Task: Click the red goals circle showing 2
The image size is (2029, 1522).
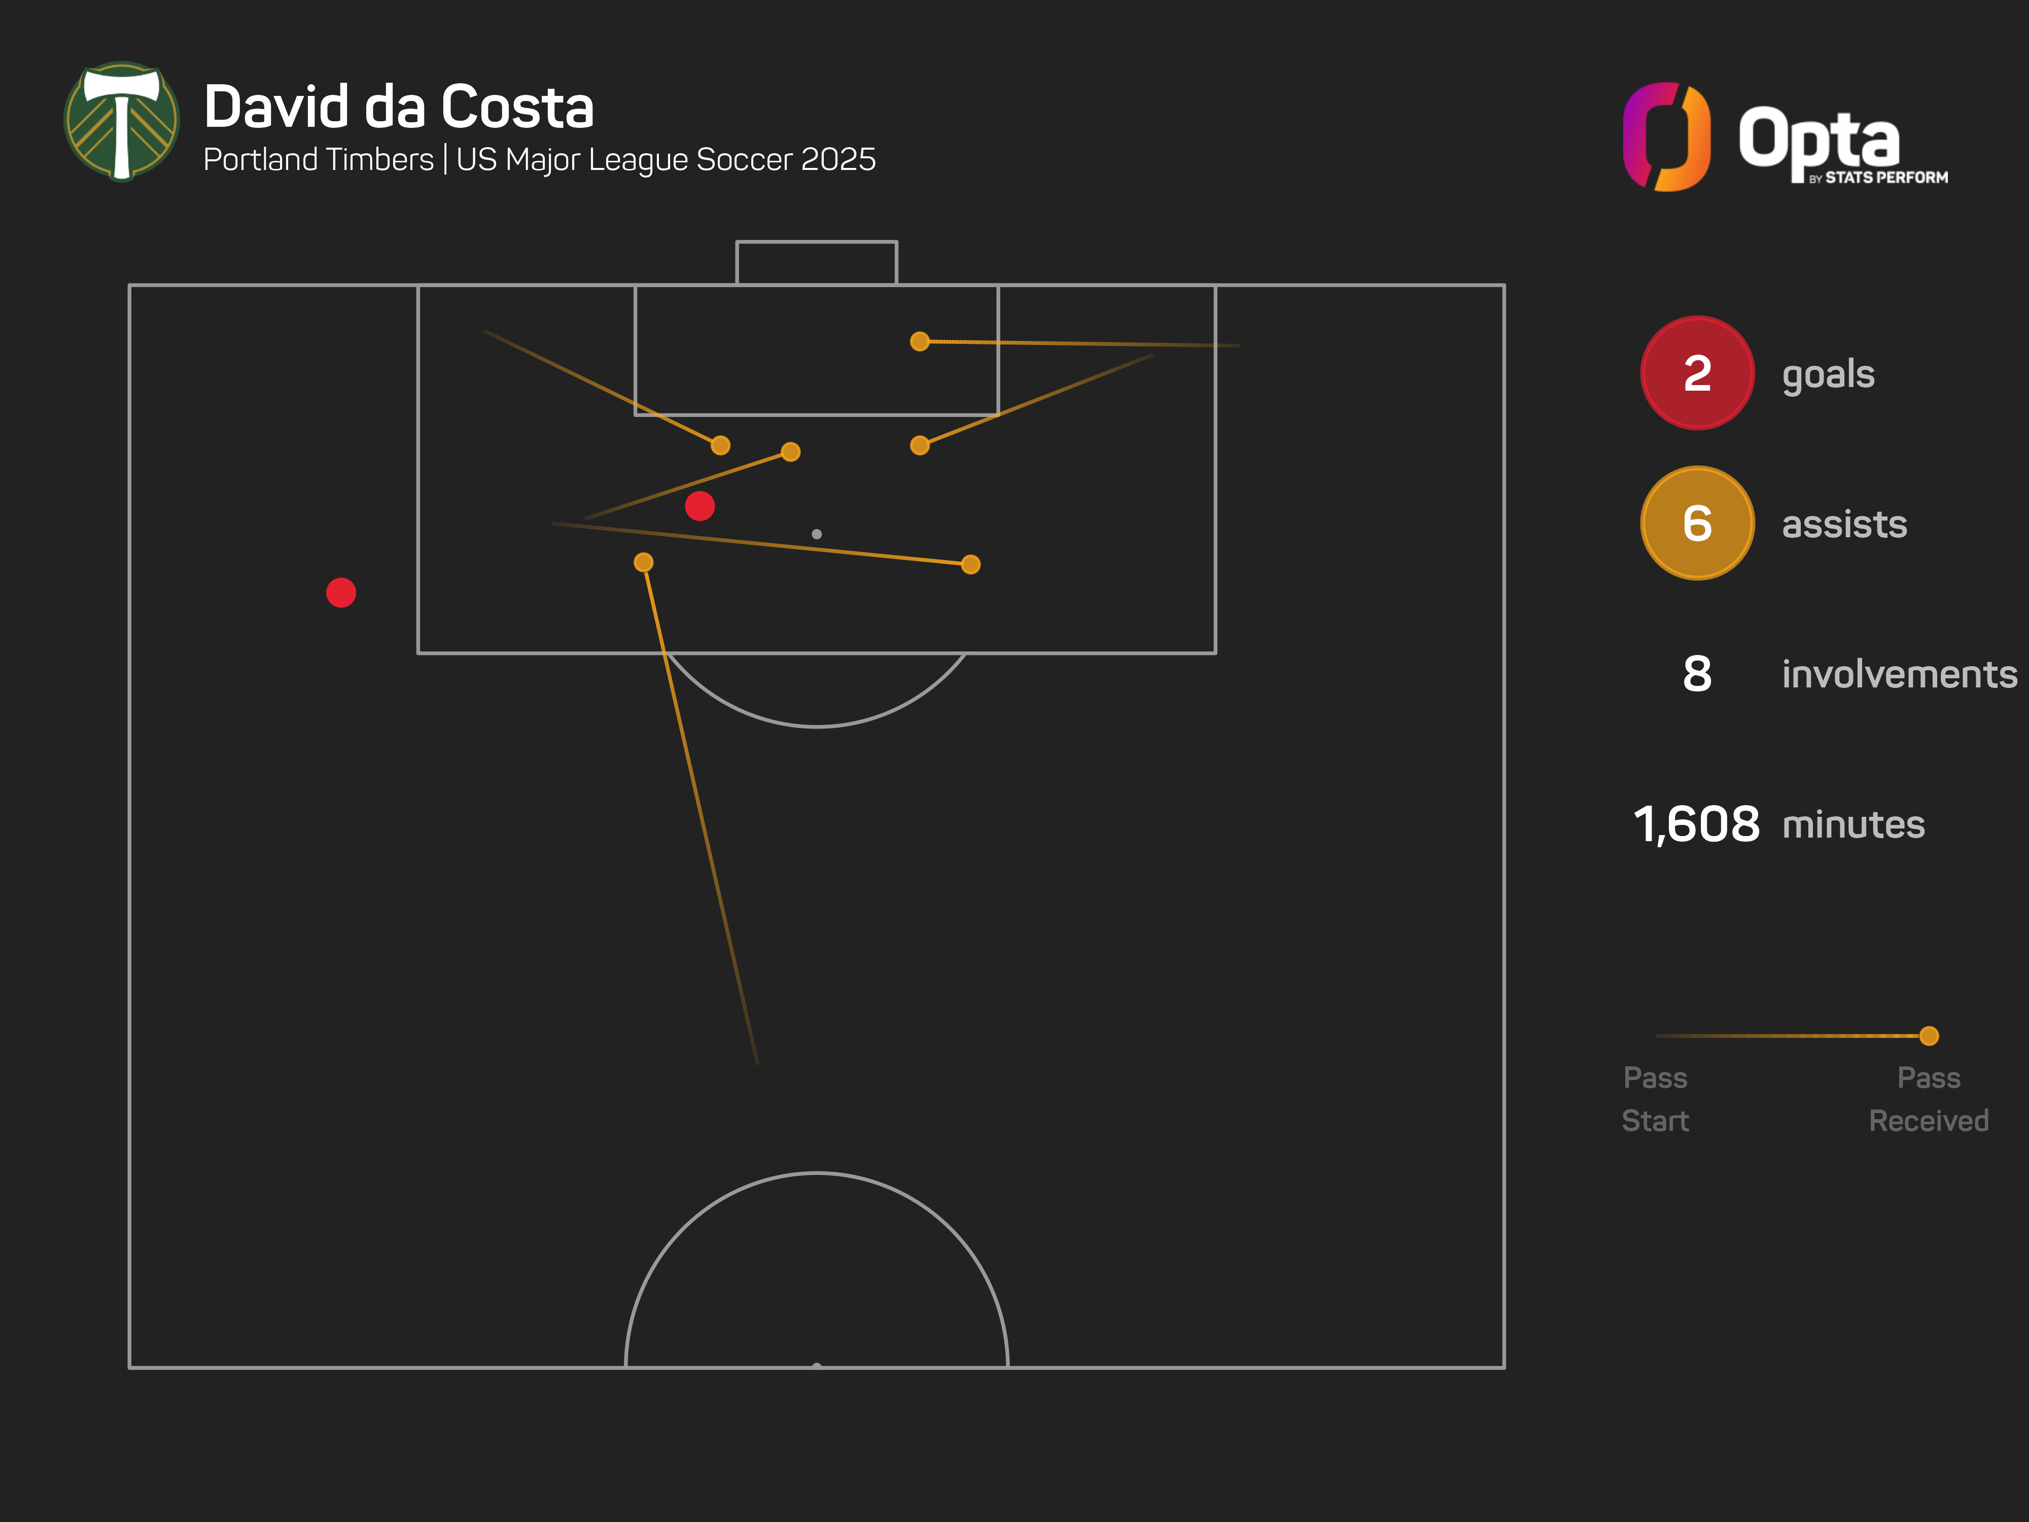Action: 1696,372
